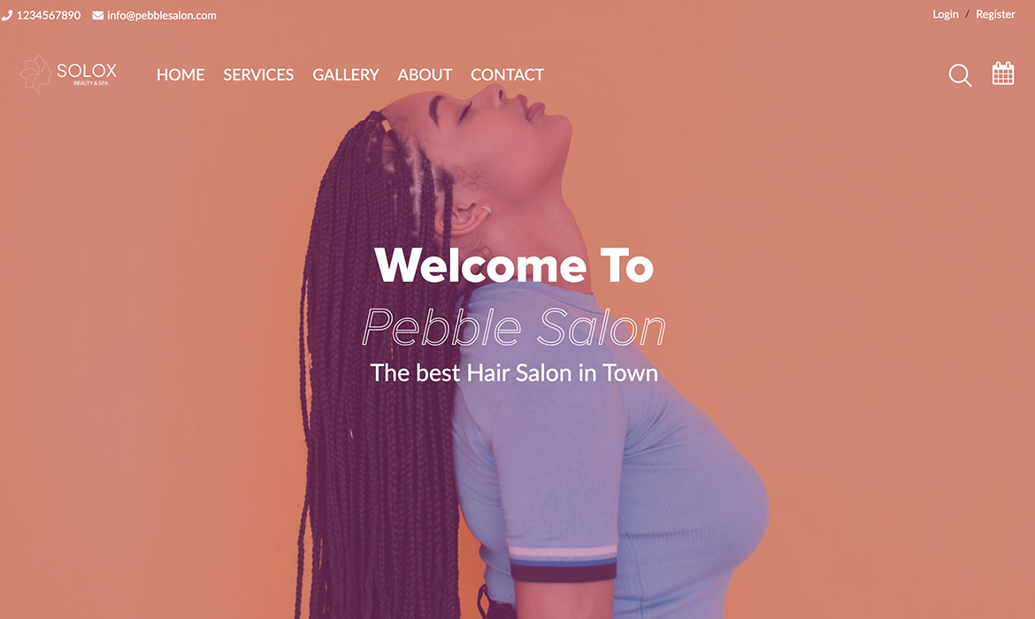Open the calendar booking icon
1035x619 pixels.
(x=1002, y=73)
